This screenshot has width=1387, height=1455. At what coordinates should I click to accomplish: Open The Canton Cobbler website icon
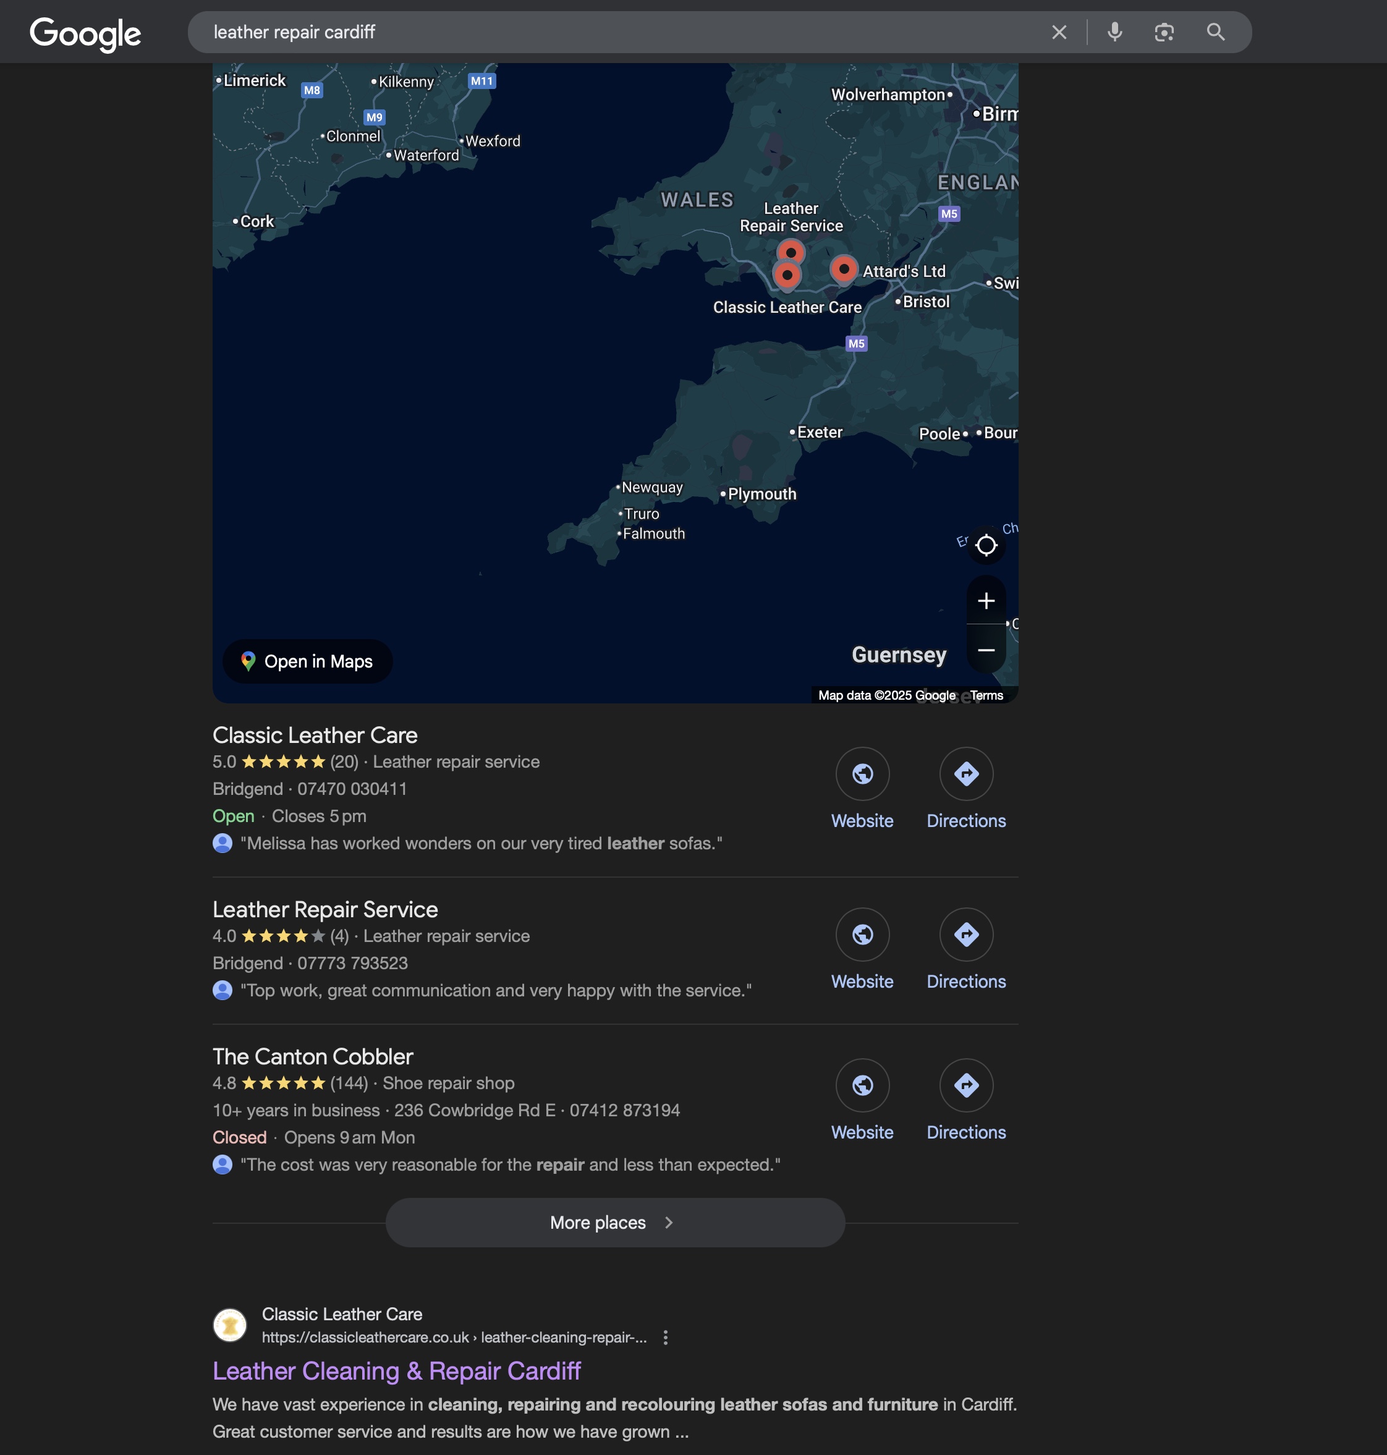[x=862, y=1085]
